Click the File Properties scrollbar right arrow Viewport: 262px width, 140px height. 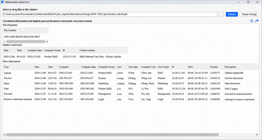(47, 42)
